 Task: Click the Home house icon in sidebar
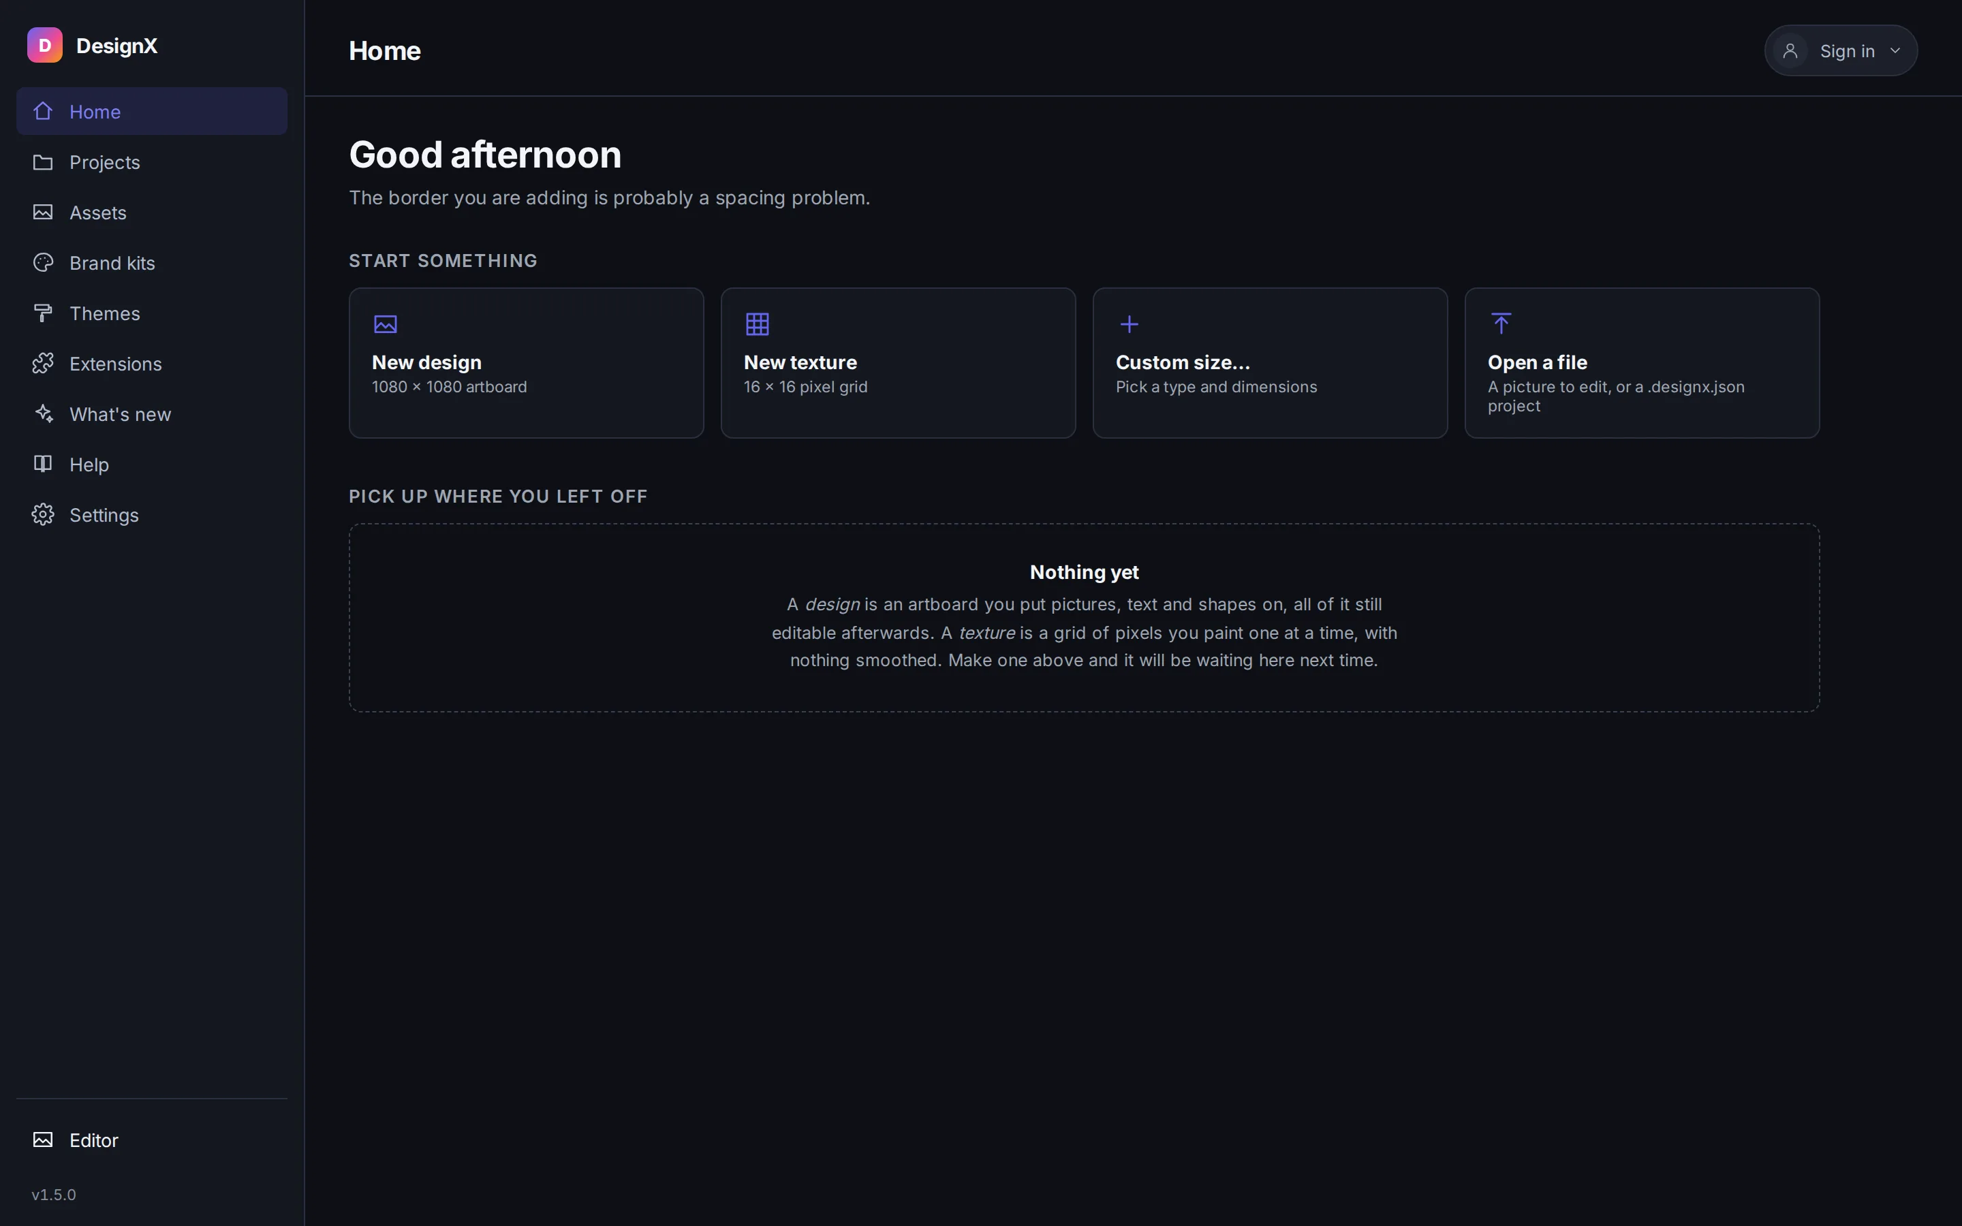click(x=43, y=111)
